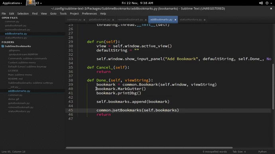
Task: Click the "Add Bookmark" string literal
Action: (x=181, y=59)
